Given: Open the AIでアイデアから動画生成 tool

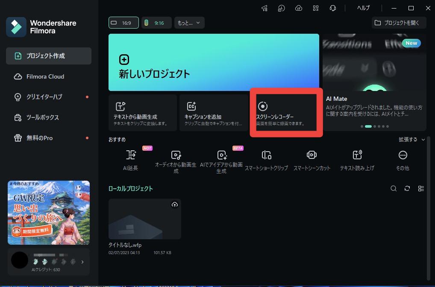Looking at the screenshot, I should tap(221, 161).
